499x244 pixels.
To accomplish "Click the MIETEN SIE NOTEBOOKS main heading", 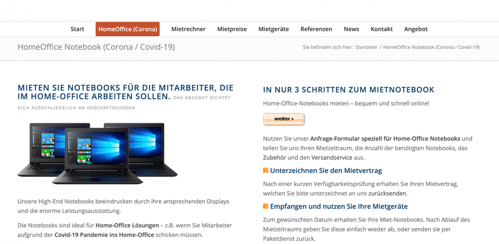I will pyautogui.click(x=126, y=92).
